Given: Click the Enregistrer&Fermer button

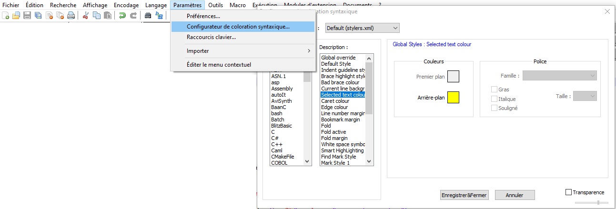Looking at the screenshot, I should coord(464,195).
